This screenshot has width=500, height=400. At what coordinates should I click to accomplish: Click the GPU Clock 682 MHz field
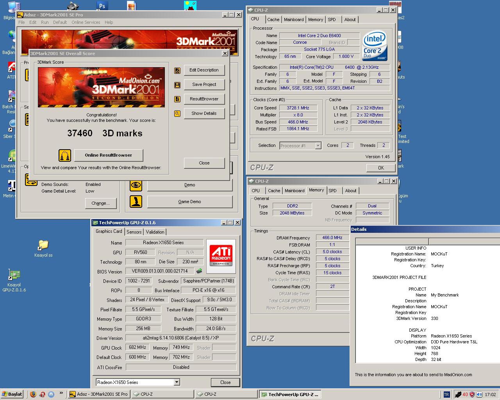pyautogui.click(x=137, y=347)
